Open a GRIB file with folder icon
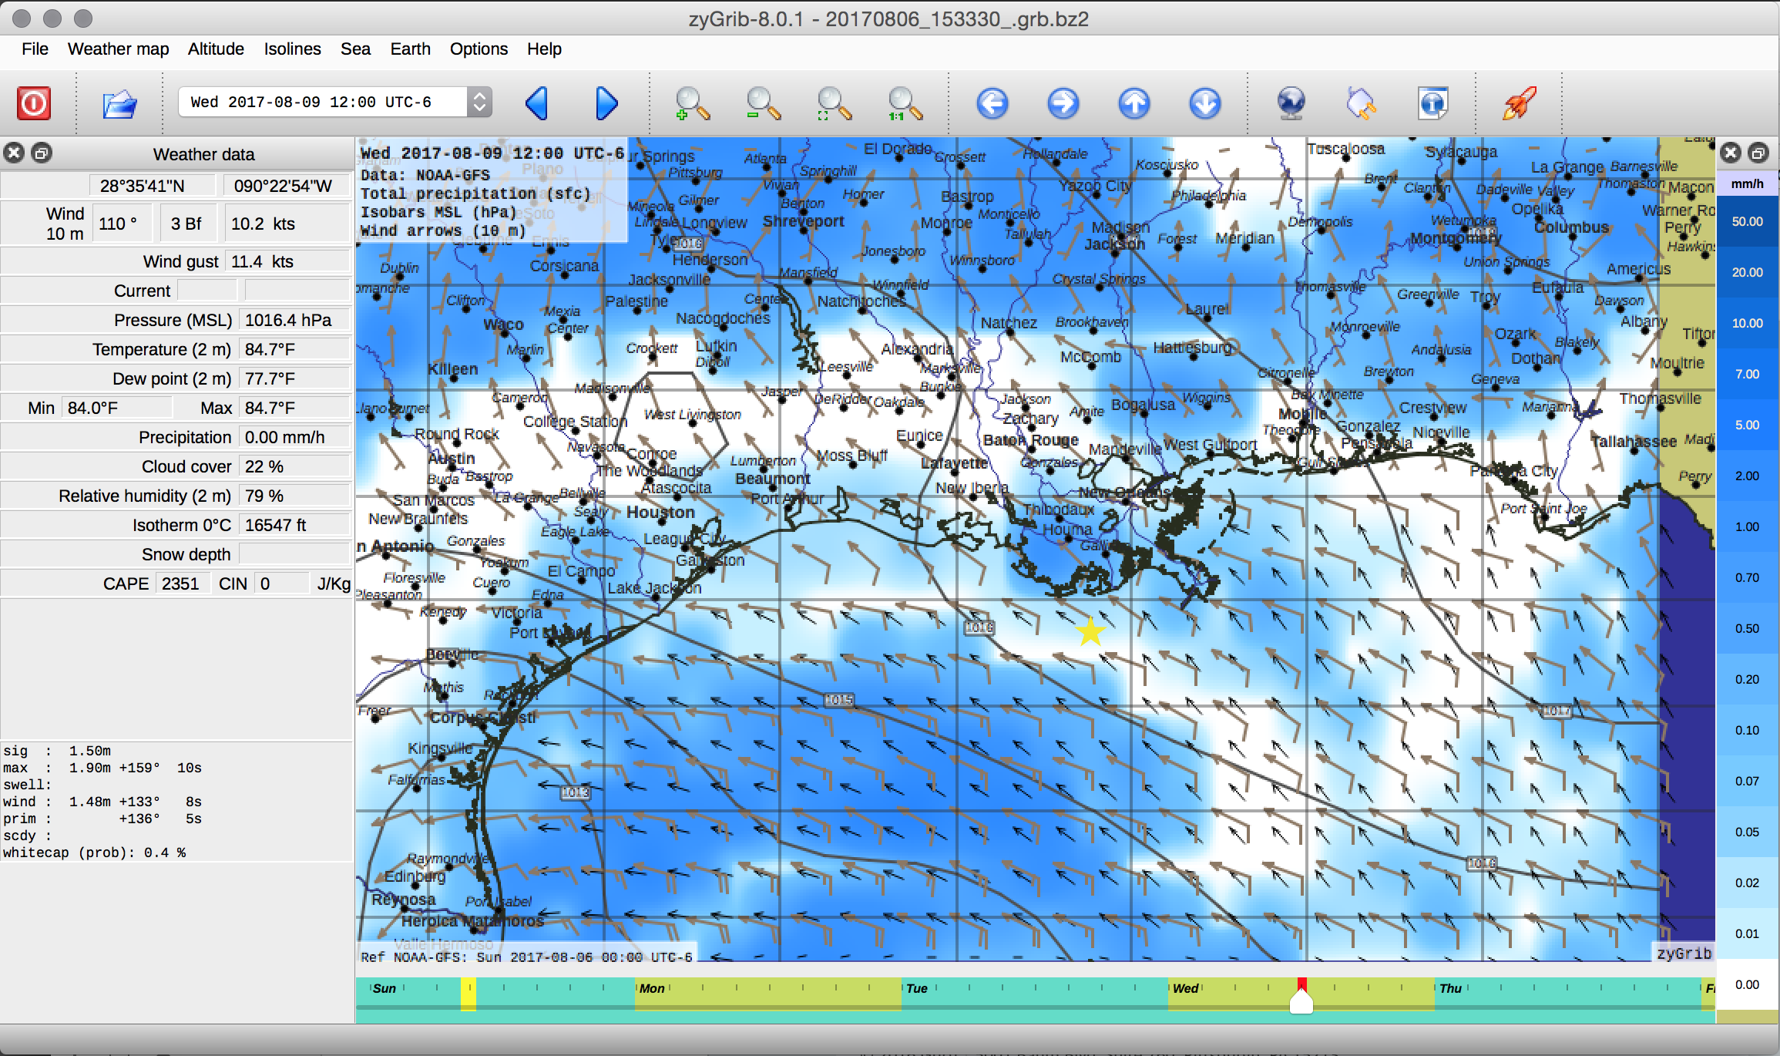Image resolution: width=1780 pixels, height=1056 pixels. tap(119, 103)
